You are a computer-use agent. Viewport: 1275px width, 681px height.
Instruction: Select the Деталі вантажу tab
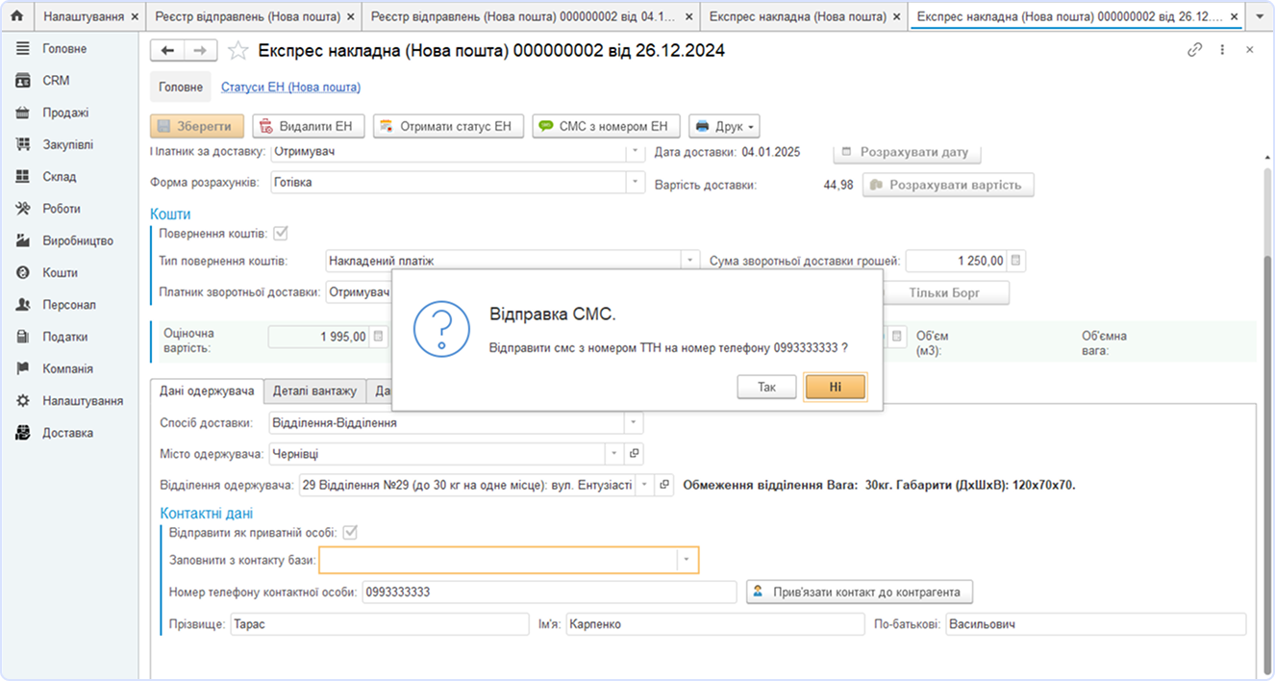tap(314, 391)
